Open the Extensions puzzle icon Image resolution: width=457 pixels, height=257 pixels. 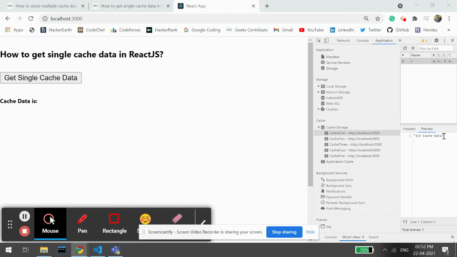pos(415,18)
